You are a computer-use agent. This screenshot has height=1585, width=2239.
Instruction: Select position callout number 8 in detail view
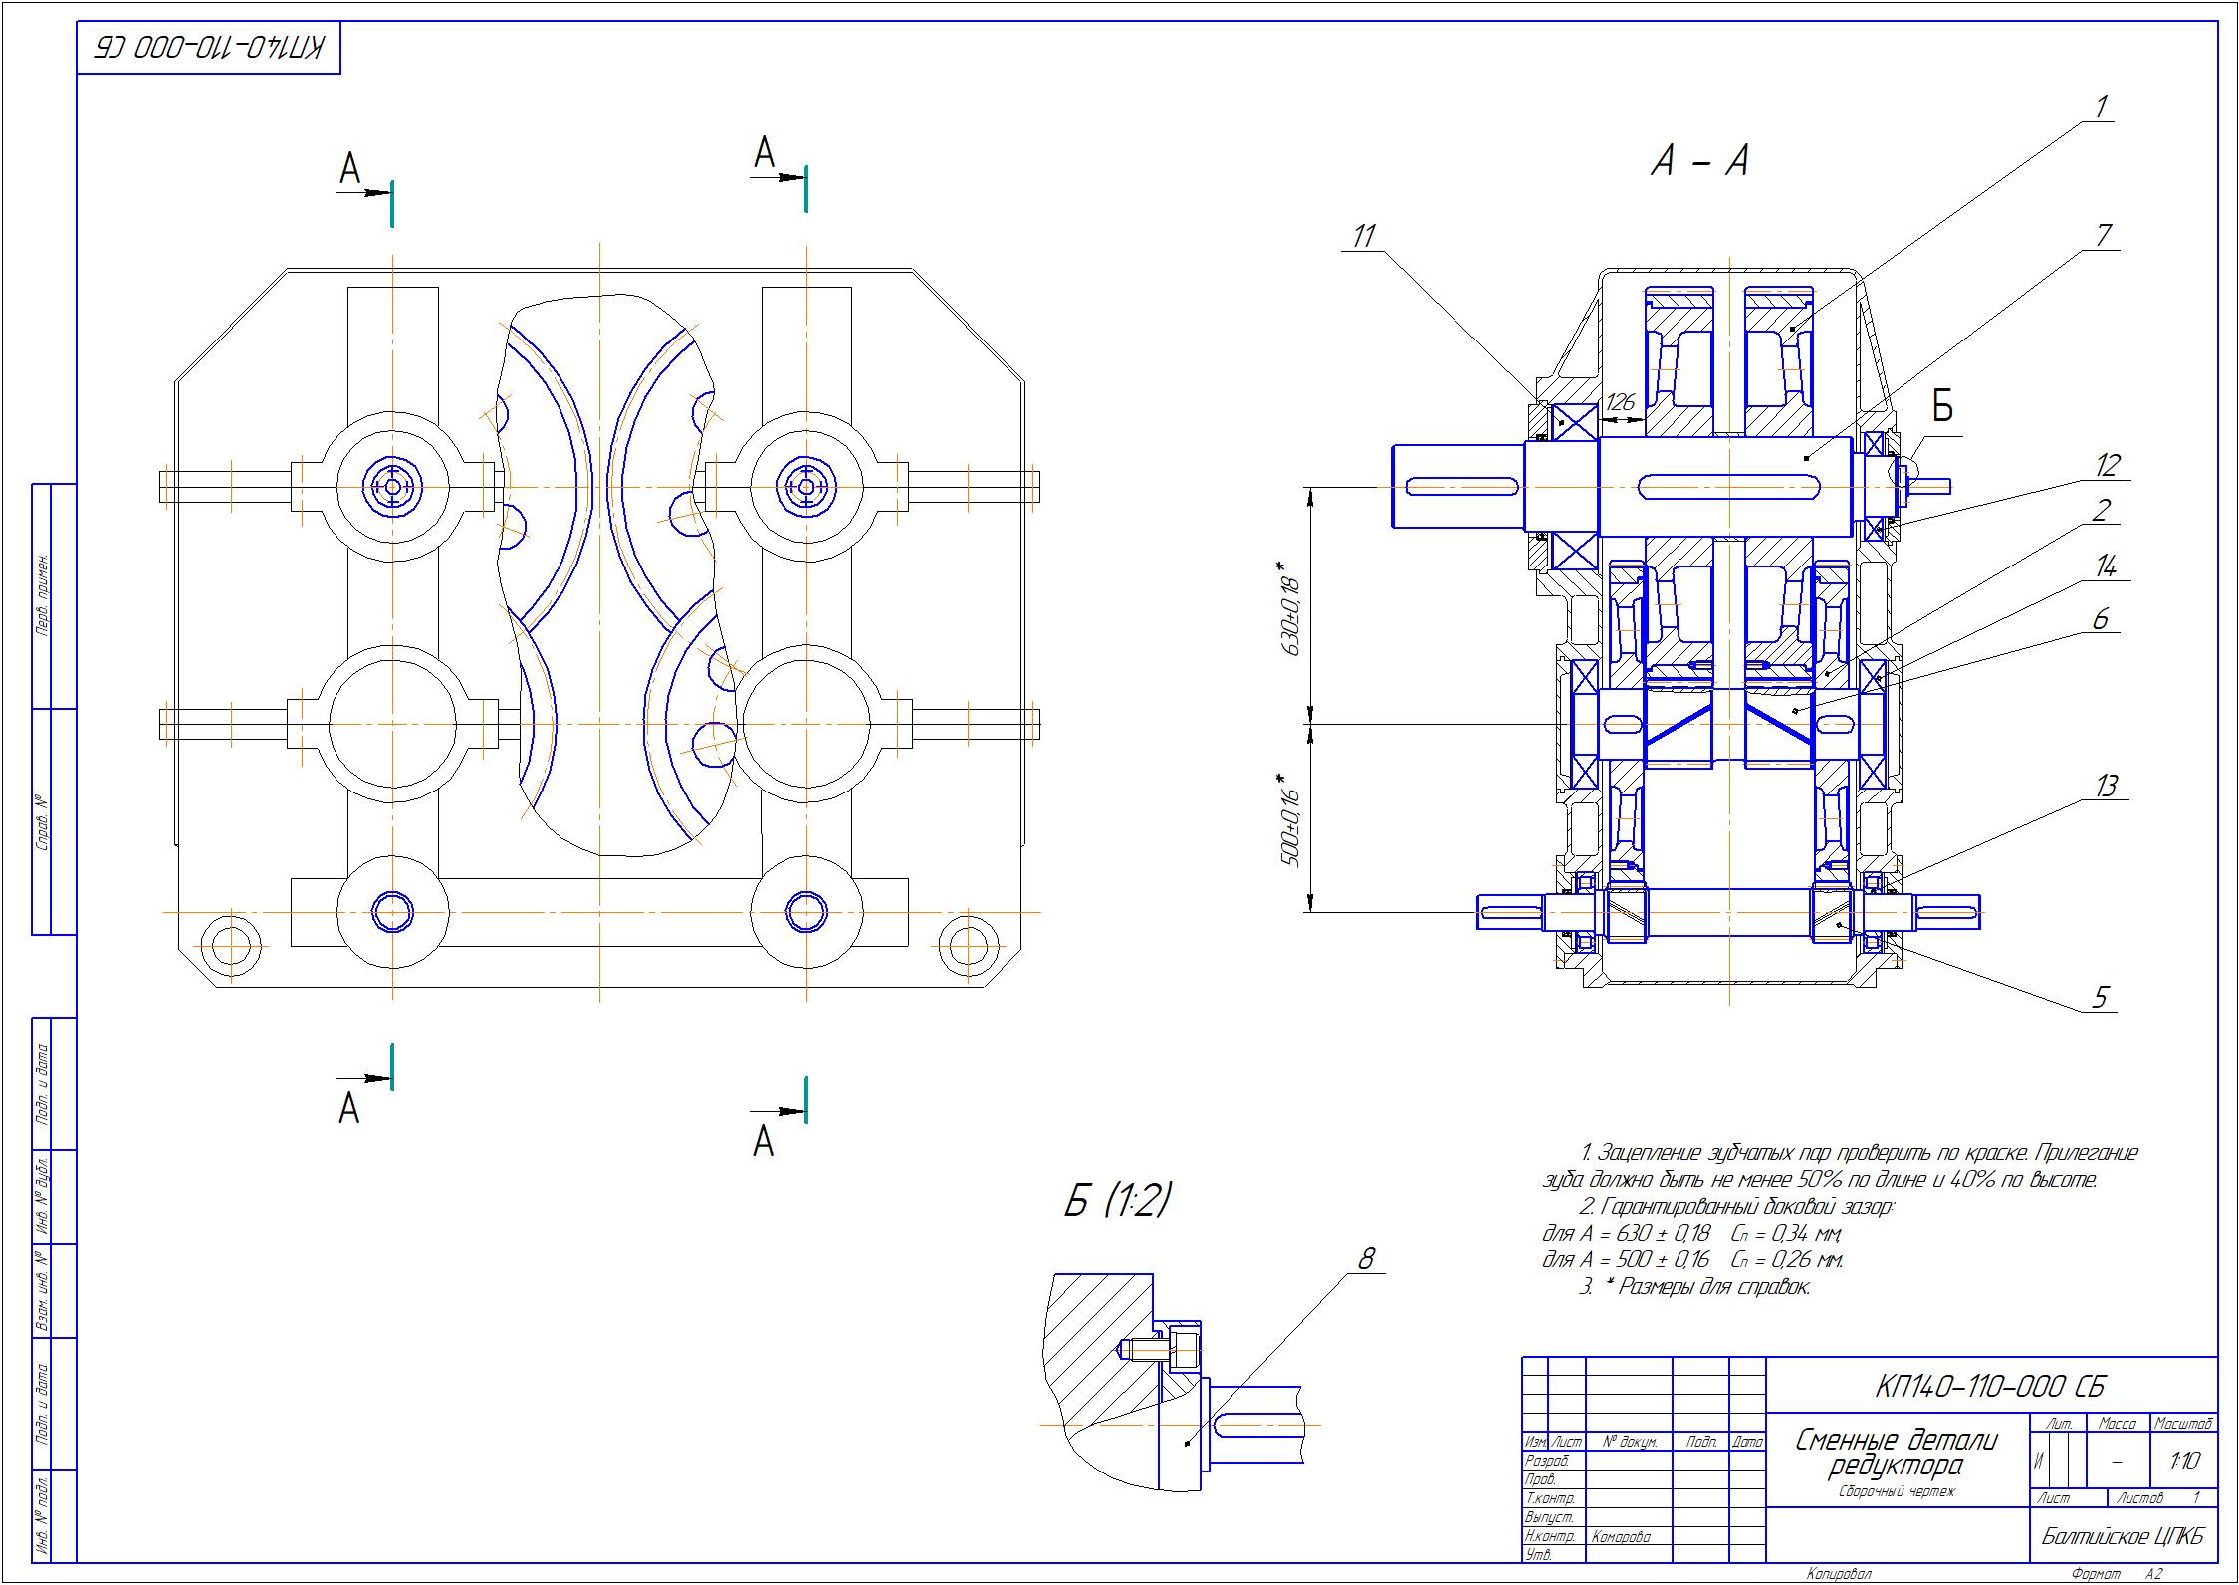(1367, 1259)
